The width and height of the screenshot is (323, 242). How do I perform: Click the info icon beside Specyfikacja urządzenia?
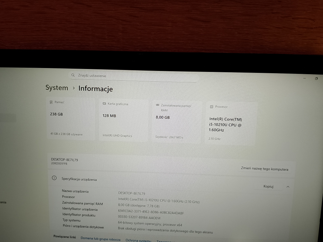click(x=54, y=178)
